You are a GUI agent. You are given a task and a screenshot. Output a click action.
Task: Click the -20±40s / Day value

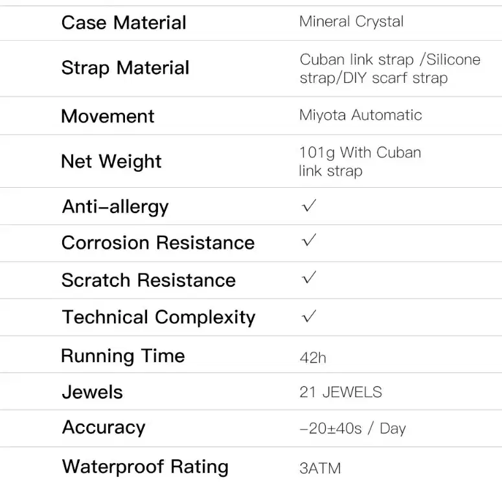point(353,428)
